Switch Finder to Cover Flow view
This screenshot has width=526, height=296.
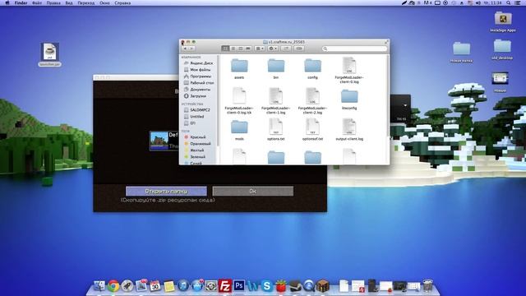248,49
